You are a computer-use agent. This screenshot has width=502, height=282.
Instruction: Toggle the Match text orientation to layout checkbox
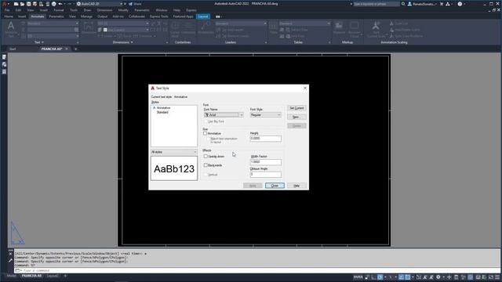208,139
